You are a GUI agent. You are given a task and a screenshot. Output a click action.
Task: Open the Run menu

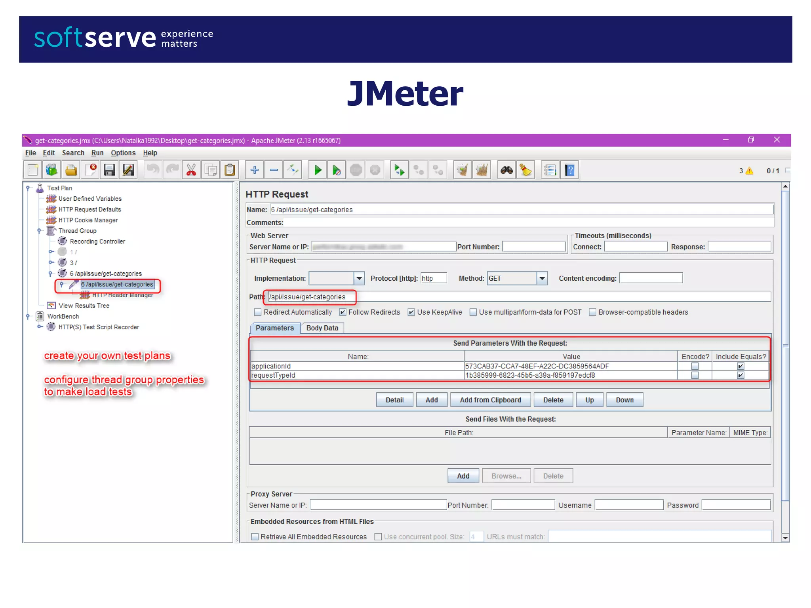tap(97, 153)
